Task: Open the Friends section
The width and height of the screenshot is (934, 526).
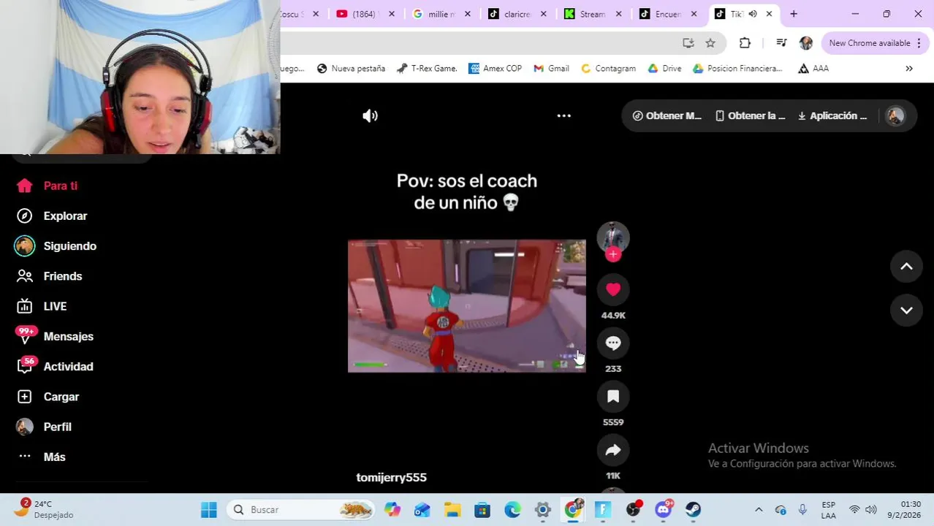Action: point(50,276)
